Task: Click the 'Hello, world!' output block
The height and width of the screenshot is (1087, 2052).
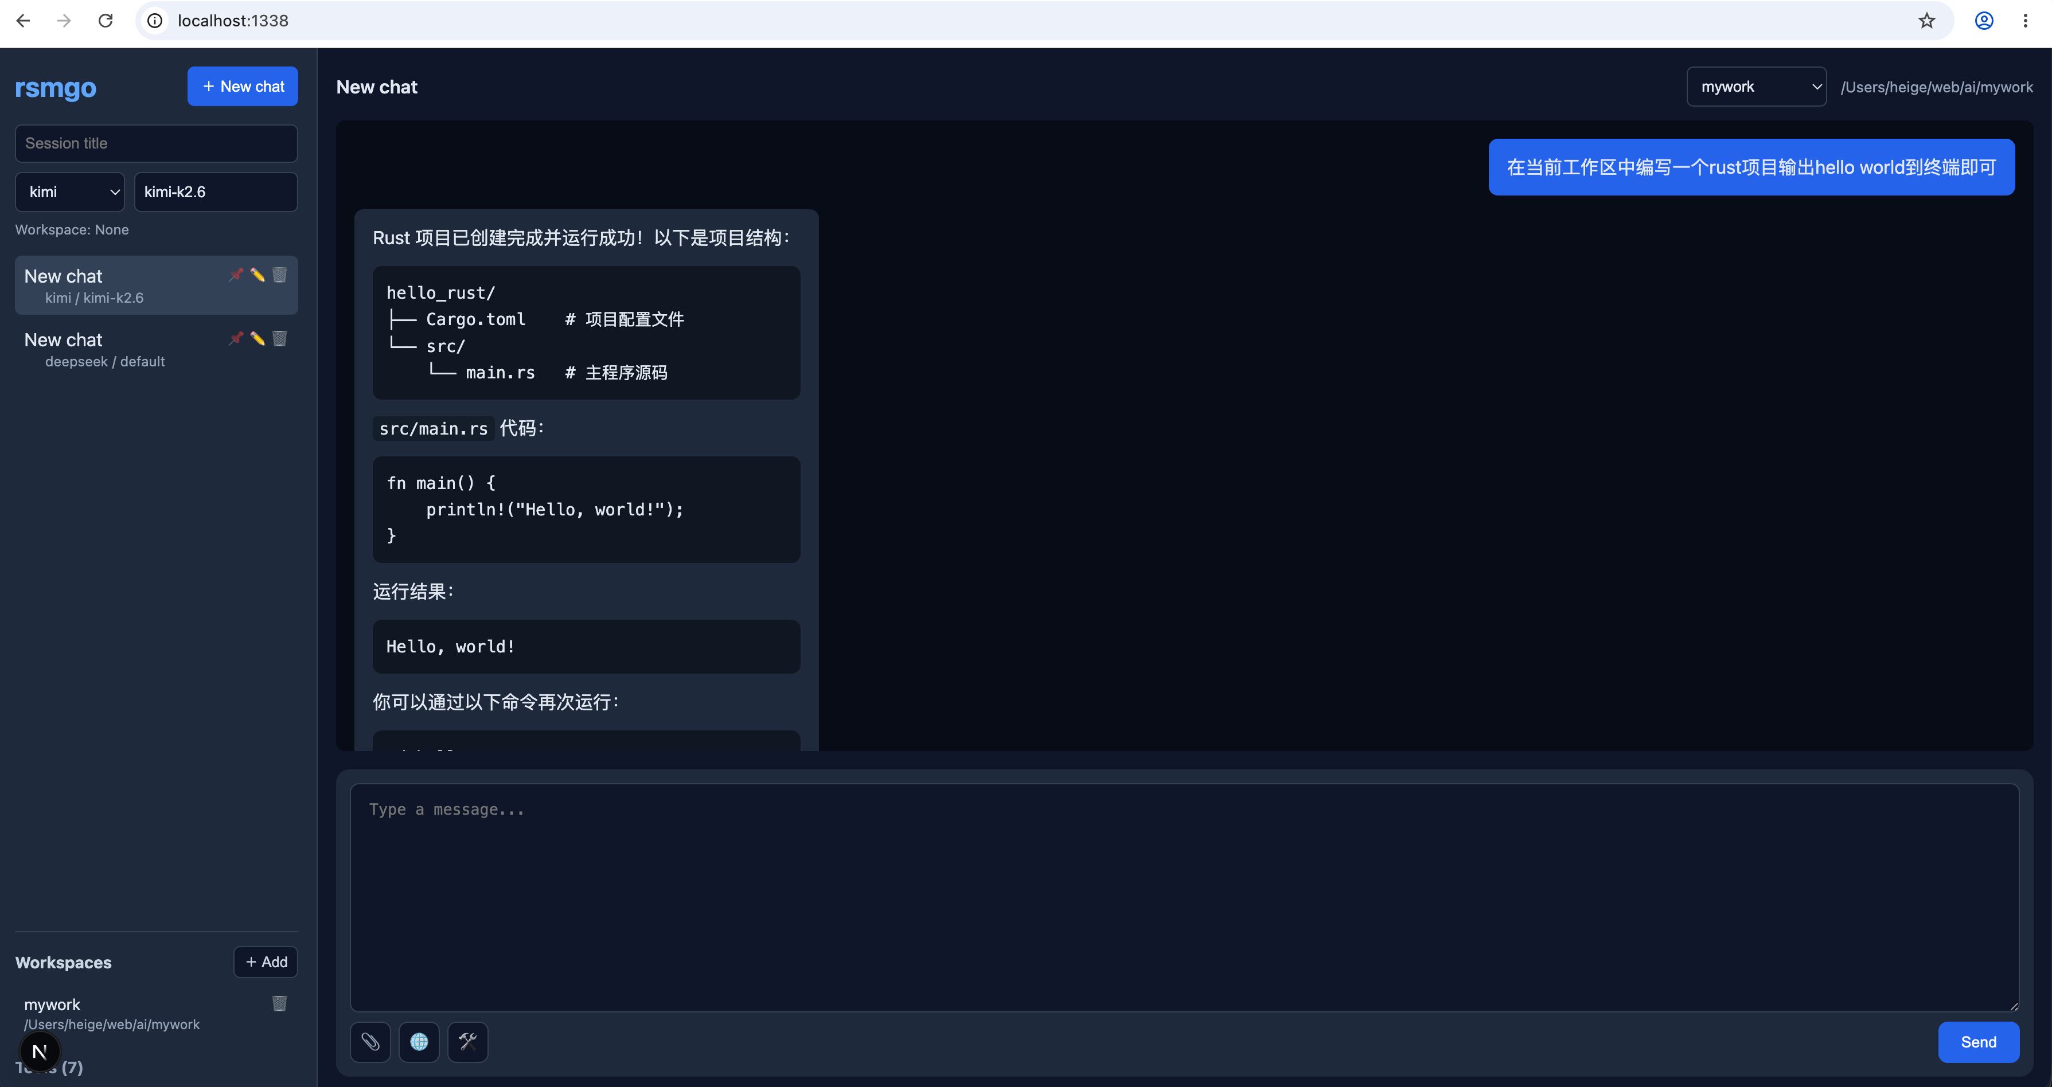Action: [586, 647]
